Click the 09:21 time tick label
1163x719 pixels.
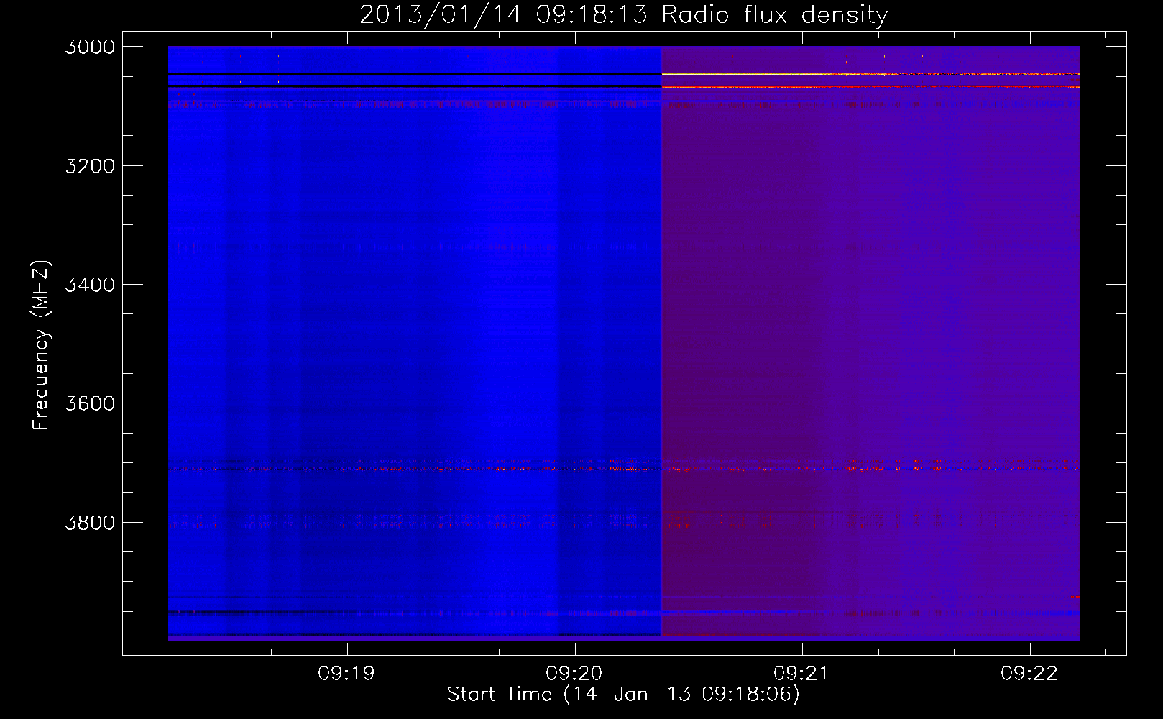[x=802, y=674]
